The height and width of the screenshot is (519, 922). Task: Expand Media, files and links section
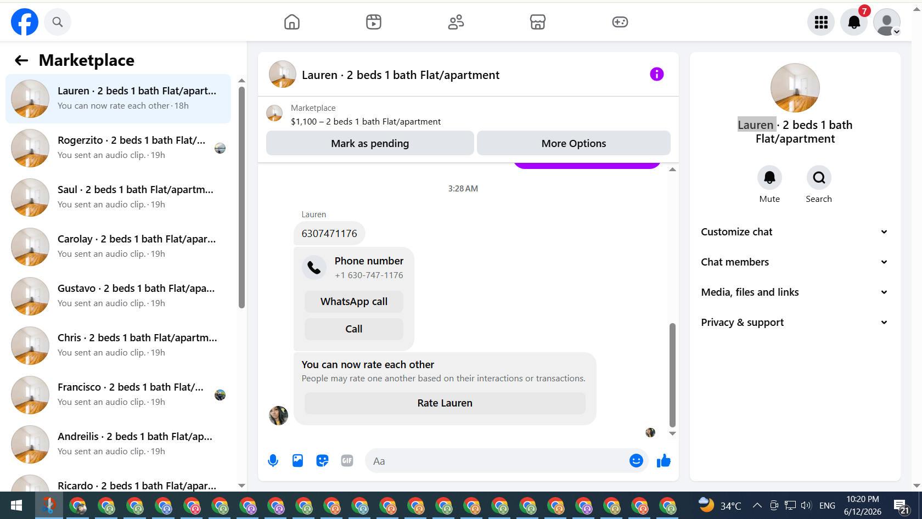795,292
